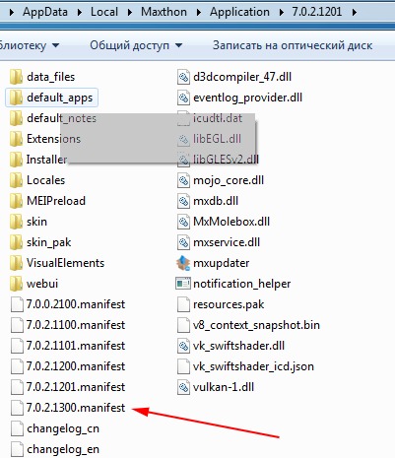Select the 7.0.2.1100.manifest file name
The height and width of the screenshot is (458, 395).
[76, 325]
